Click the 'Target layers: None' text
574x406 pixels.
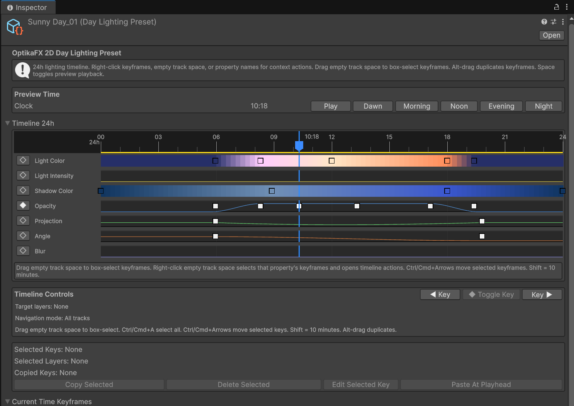tap(42, 307)
